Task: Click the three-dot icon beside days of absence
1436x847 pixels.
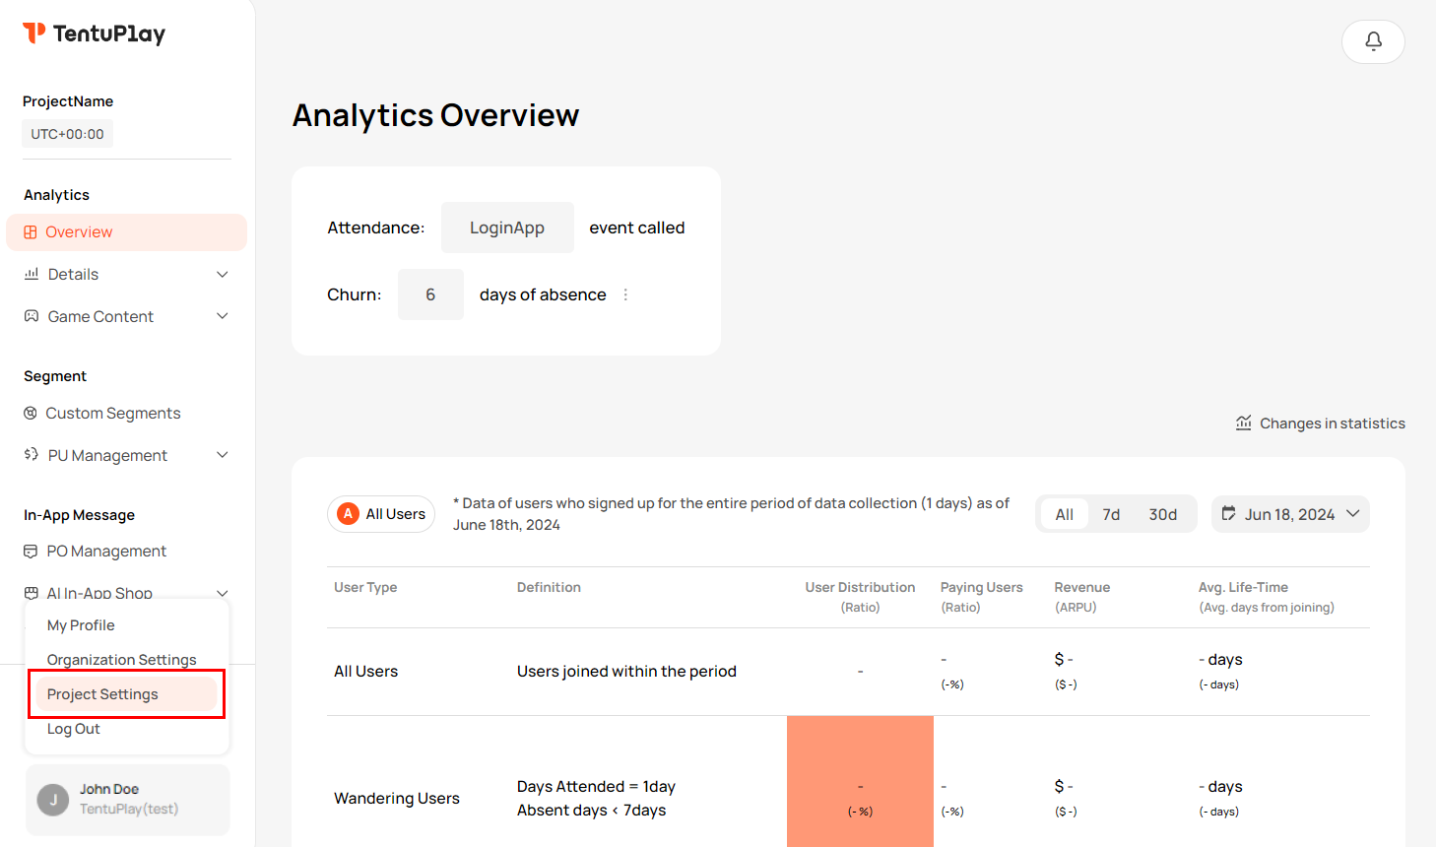Action: tap(625, 294)
